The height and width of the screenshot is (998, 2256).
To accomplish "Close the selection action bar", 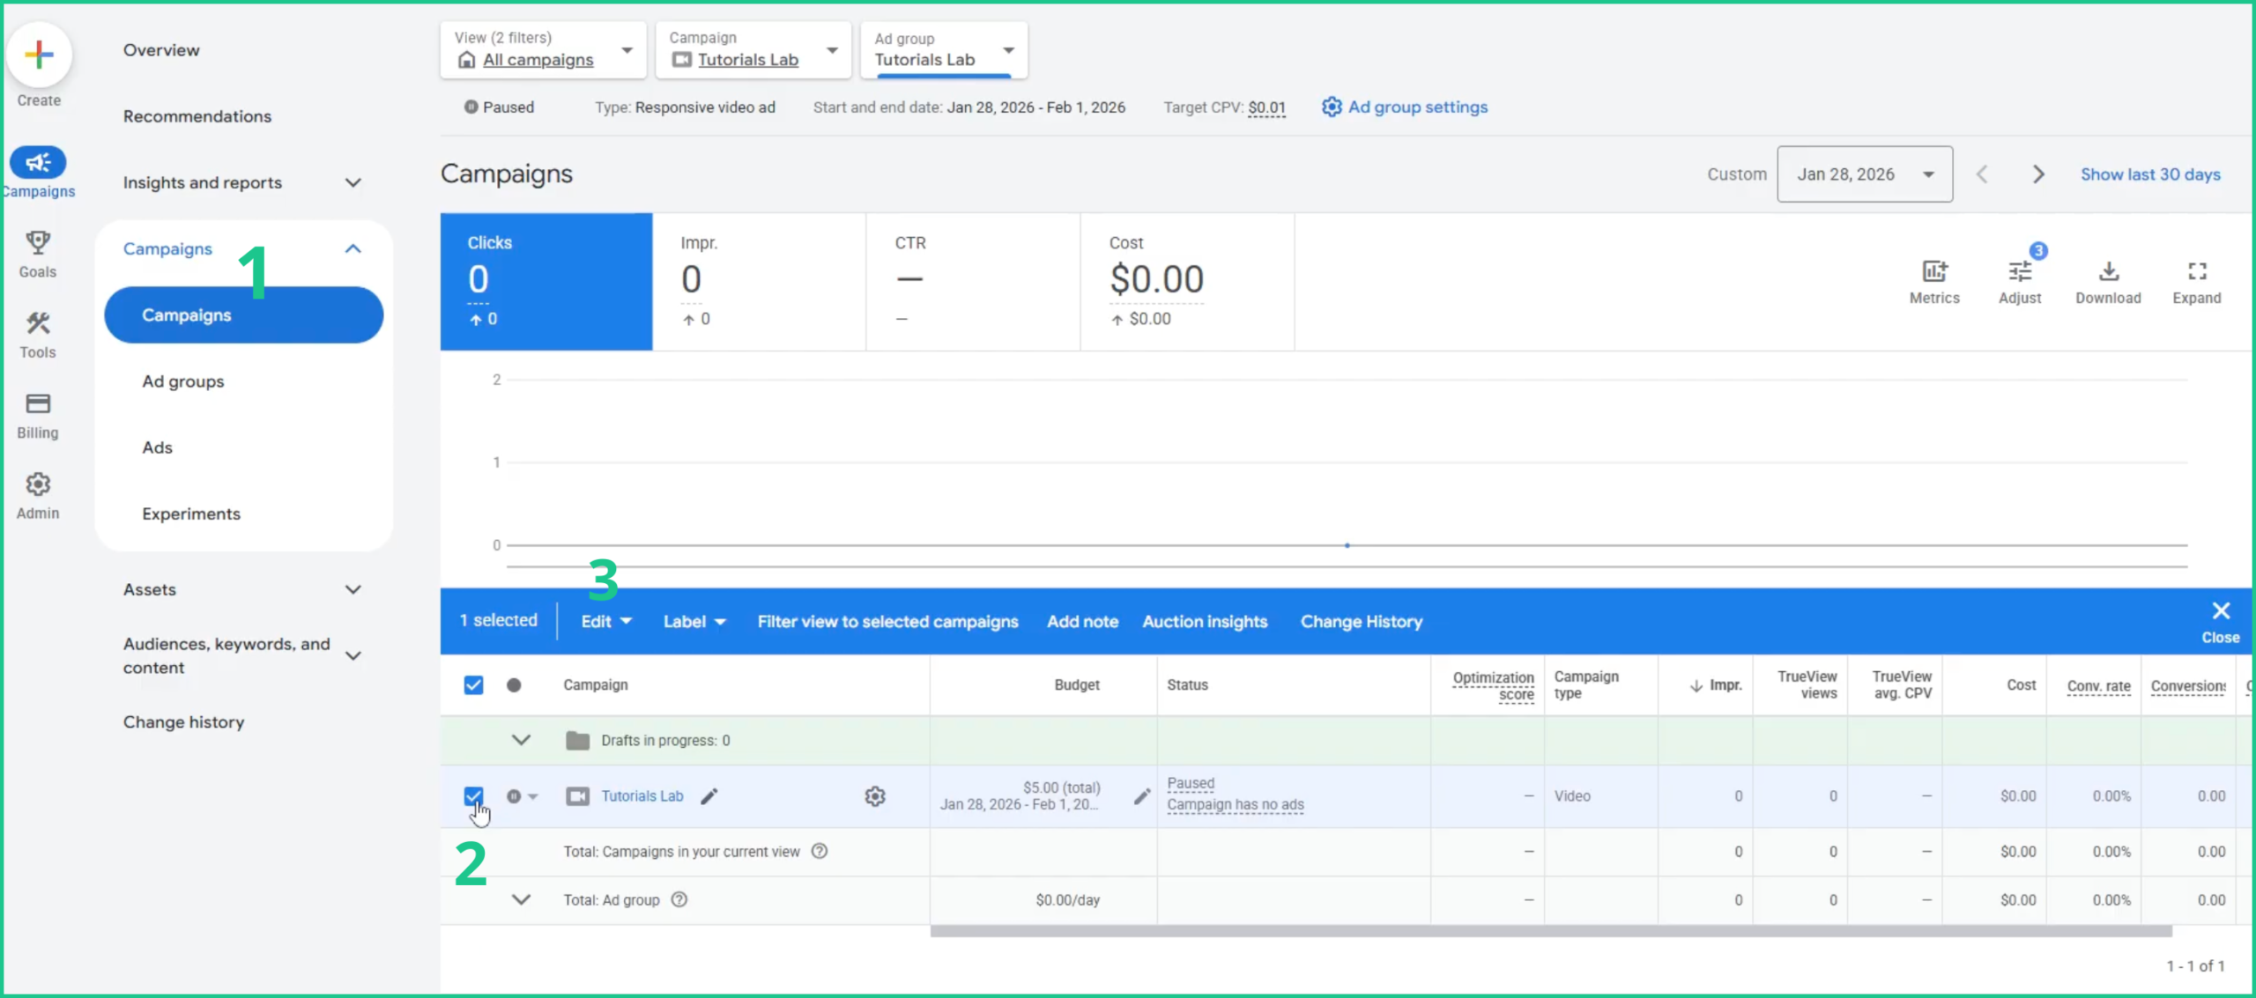I will tap(2220, 621).
